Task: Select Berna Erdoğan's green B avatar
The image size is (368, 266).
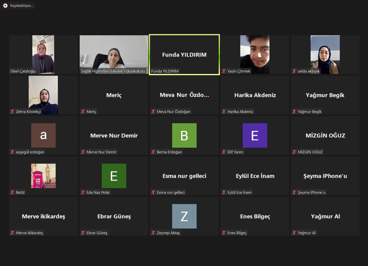Action: pos(184,136)
